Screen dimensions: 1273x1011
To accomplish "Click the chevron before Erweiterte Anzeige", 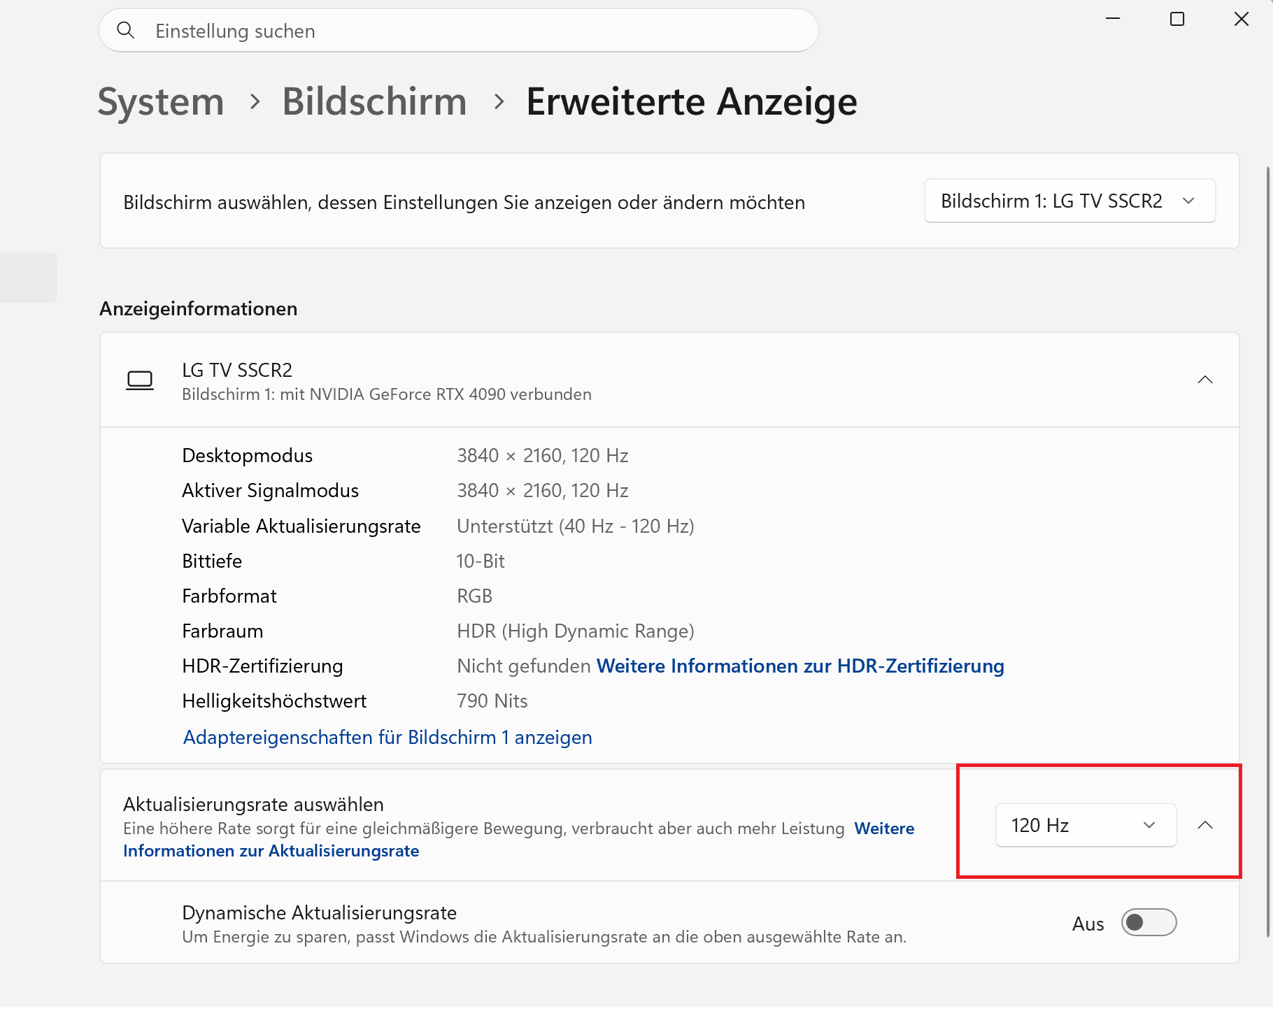I will [499, 102].
